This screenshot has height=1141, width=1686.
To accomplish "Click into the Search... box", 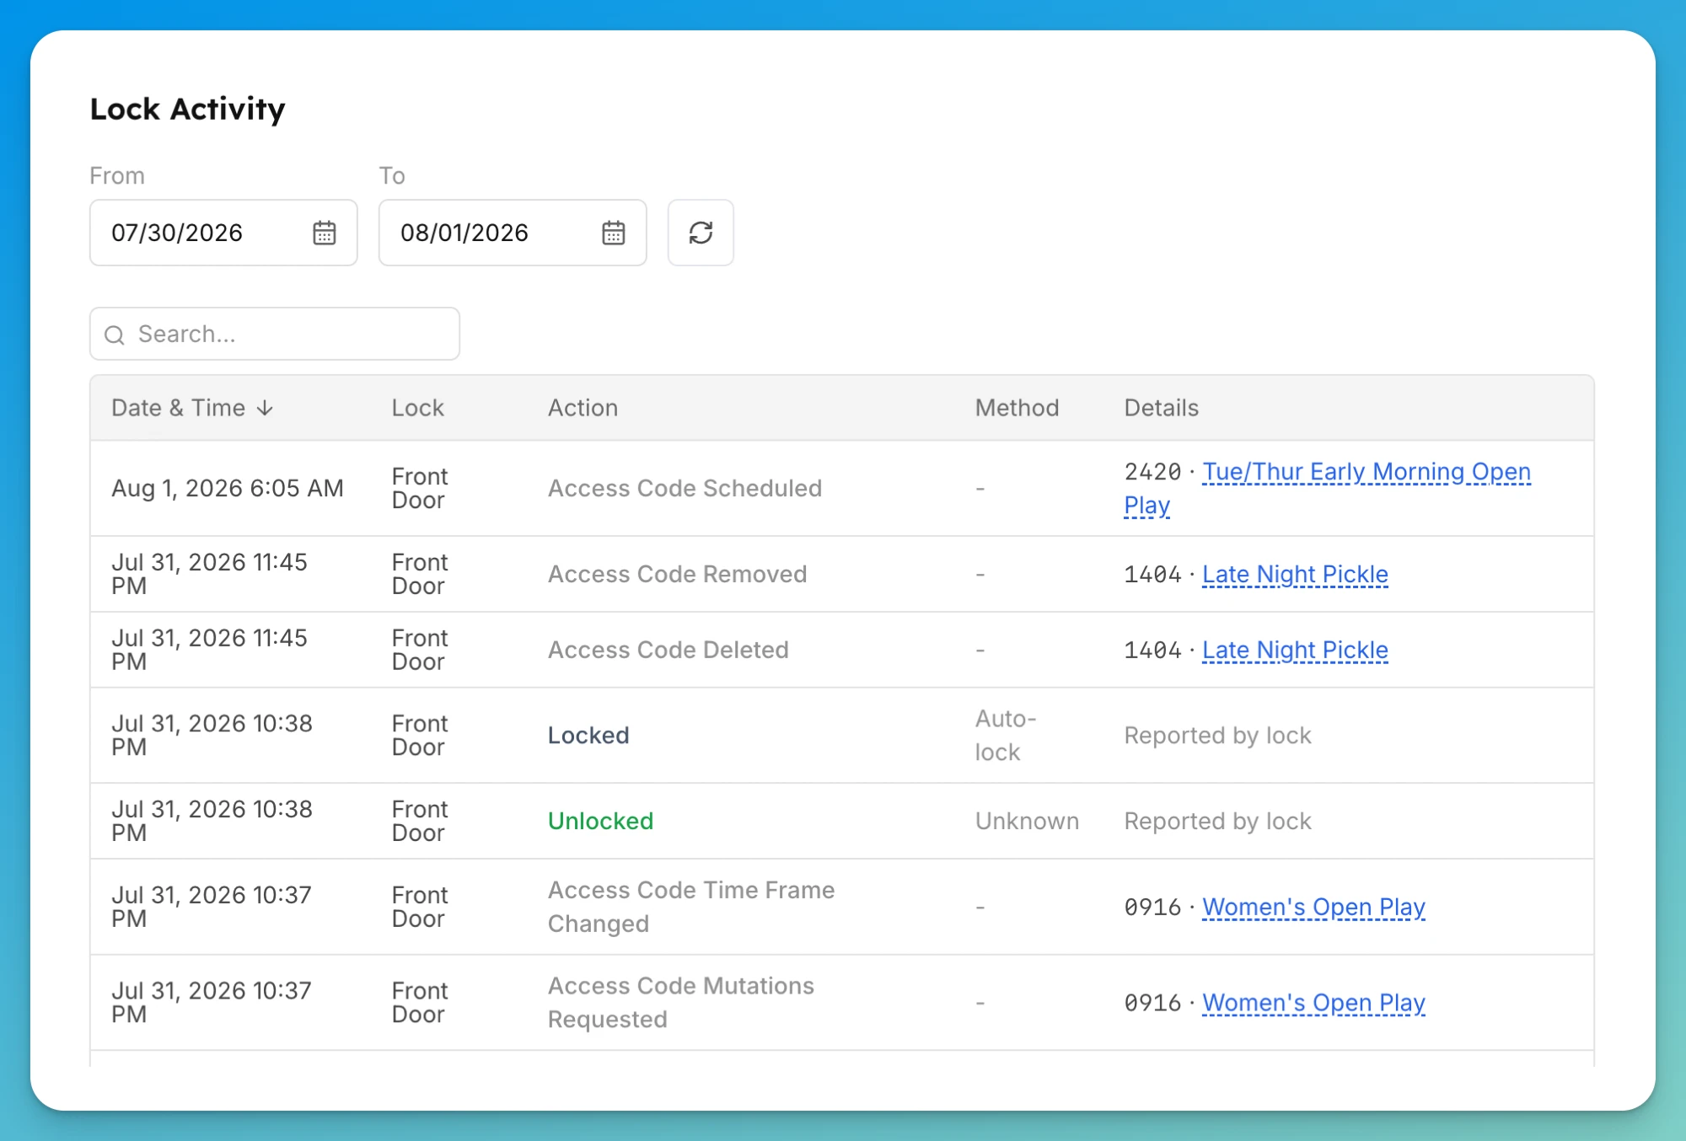I will (x=275, y=334).
